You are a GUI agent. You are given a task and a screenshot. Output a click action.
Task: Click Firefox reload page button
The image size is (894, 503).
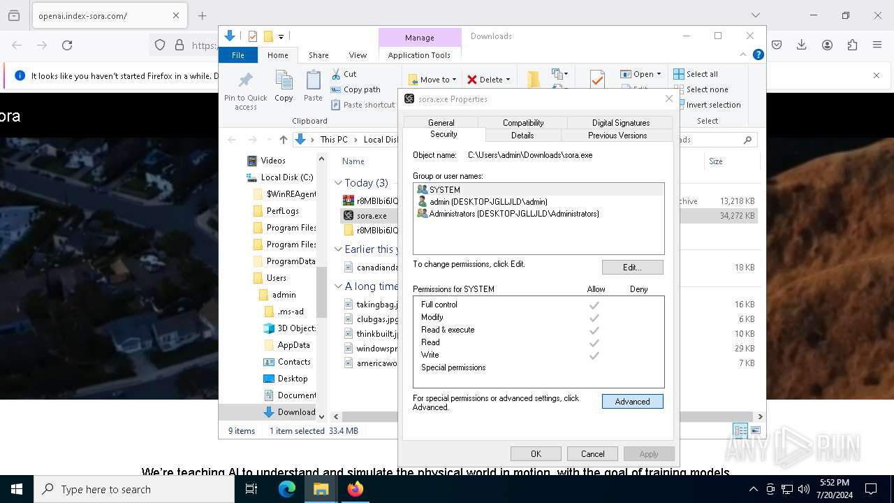67,45
